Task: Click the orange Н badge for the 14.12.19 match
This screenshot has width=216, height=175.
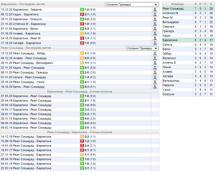Action: 82,137
